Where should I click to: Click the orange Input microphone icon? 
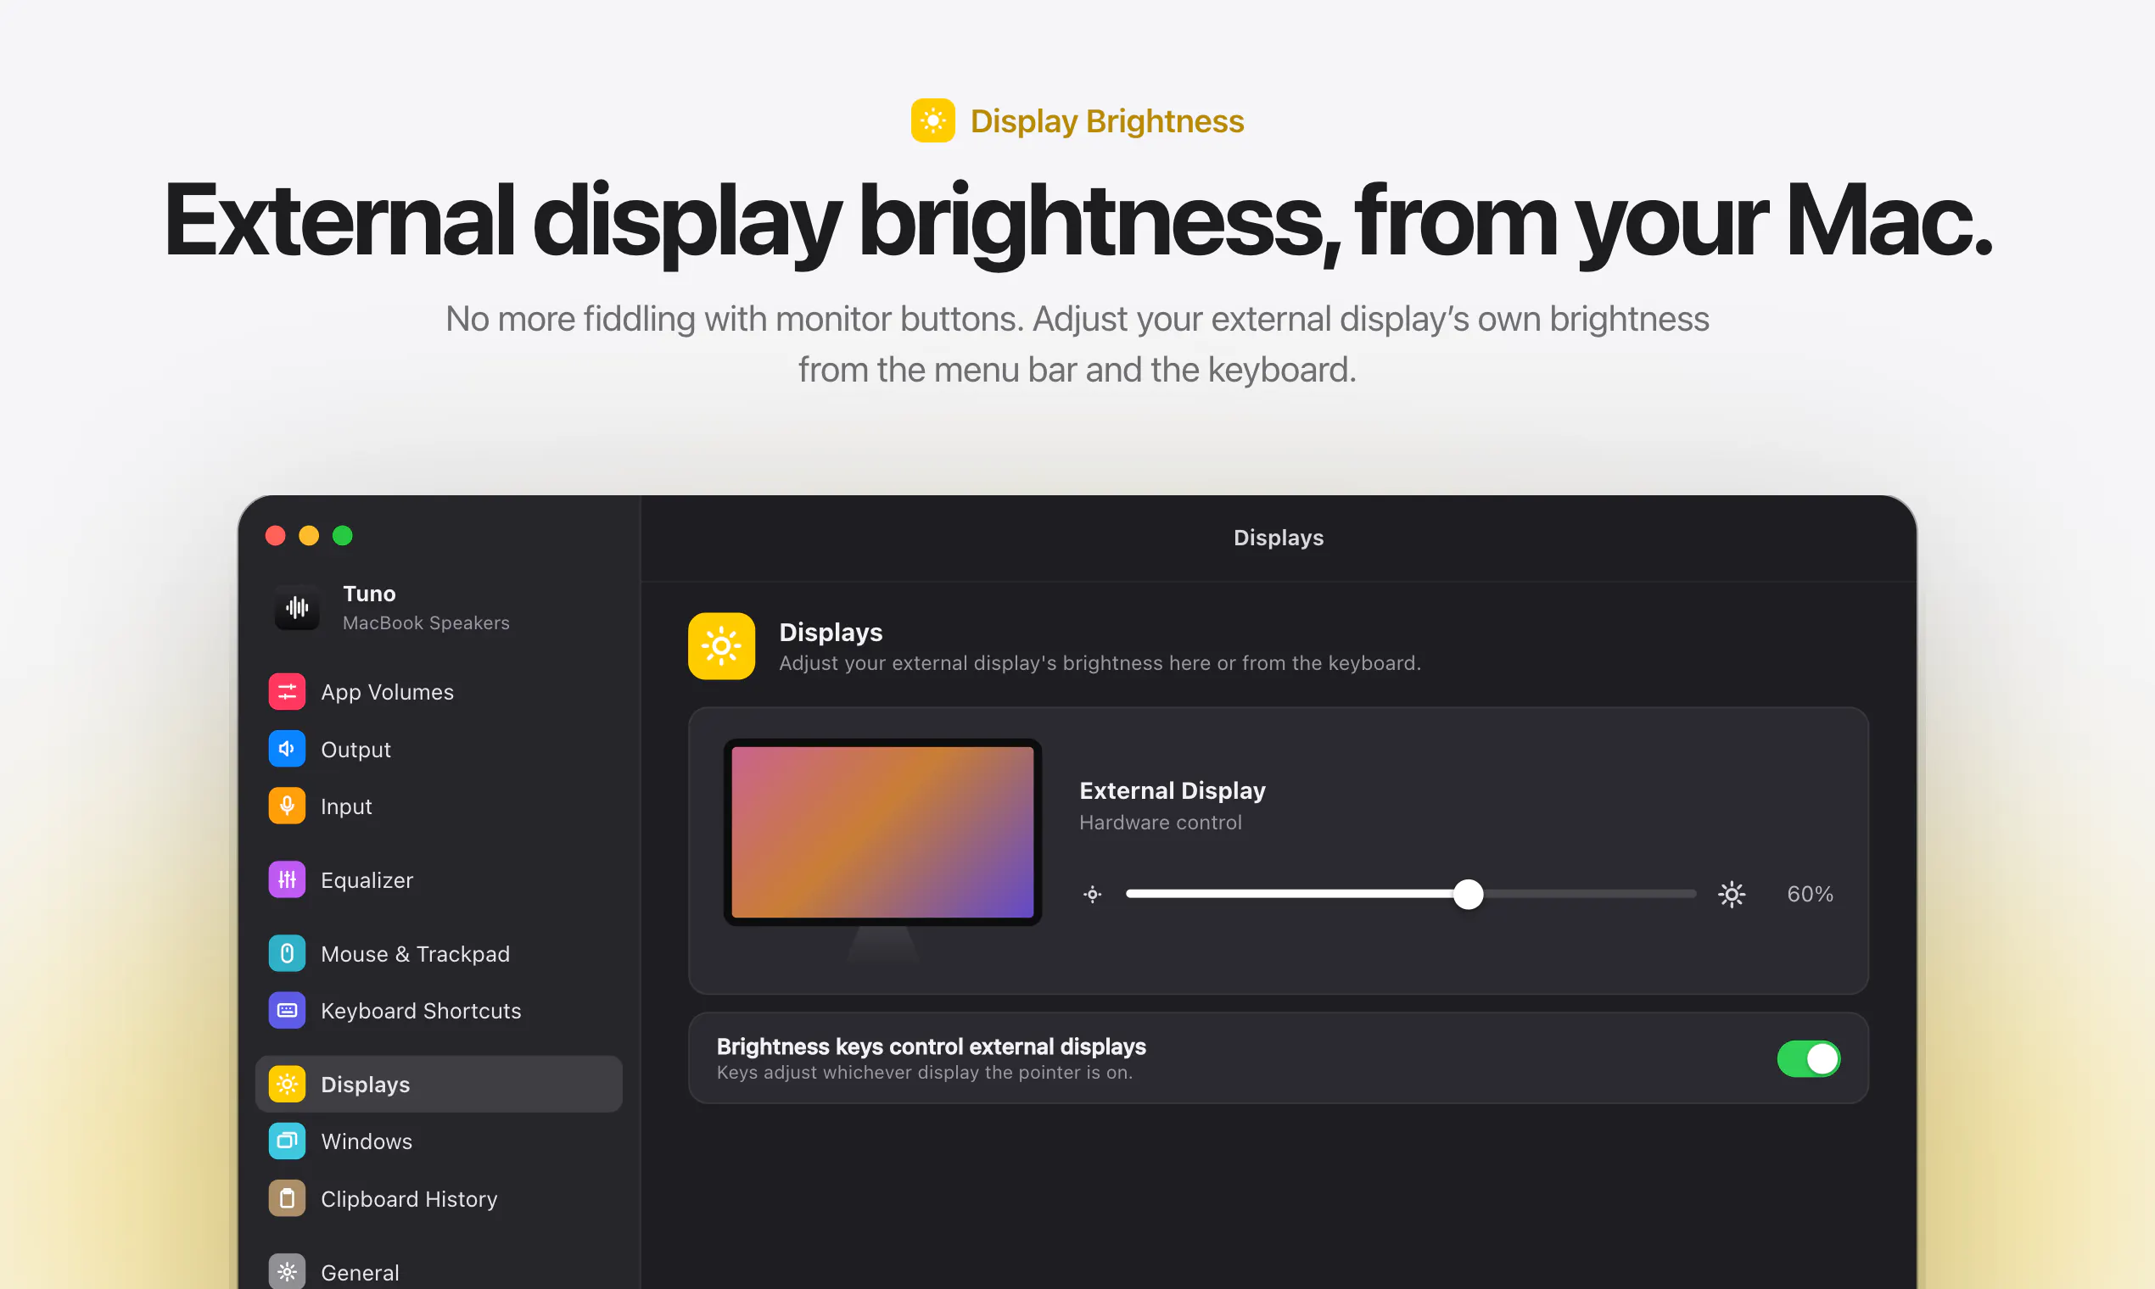pos(287,806)
